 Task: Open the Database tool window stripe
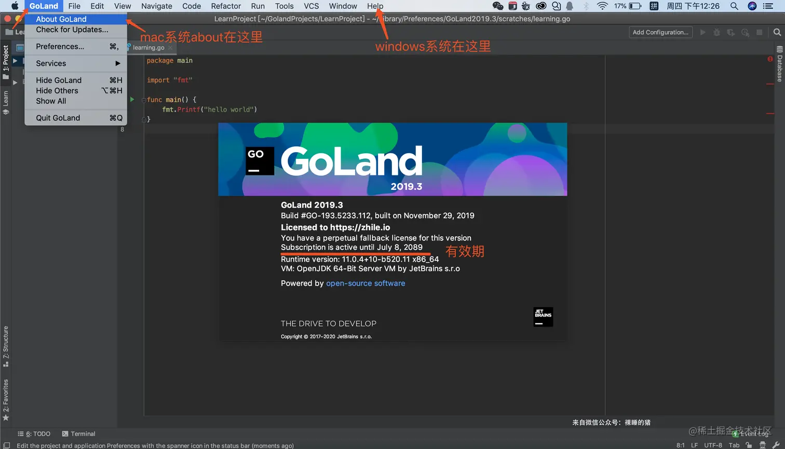point(779,64)
